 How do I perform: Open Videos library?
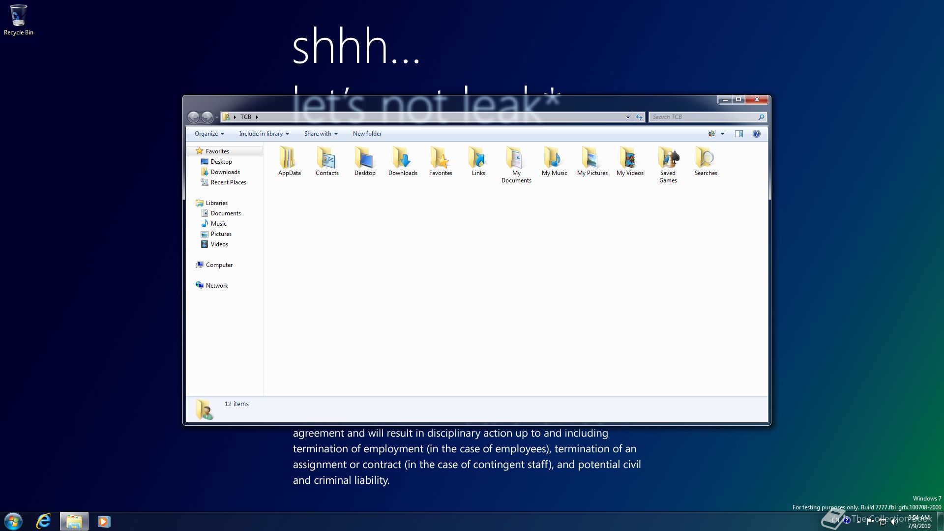point(219,244)
